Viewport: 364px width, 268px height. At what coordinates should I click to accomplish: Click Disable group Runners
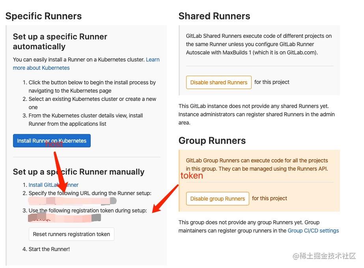pos(217,199)
